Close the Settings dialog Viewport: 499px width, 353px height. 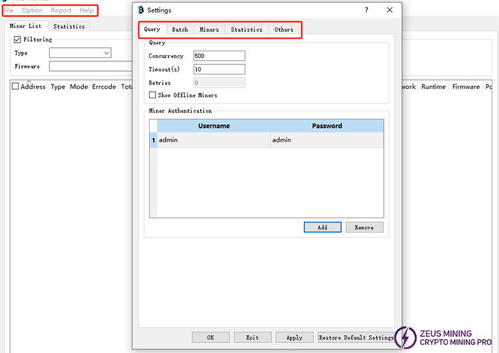(390, 10)
